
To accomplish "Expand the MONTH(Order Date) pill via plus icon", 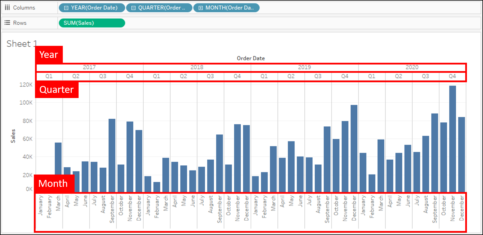I will (x=200, y=8).
